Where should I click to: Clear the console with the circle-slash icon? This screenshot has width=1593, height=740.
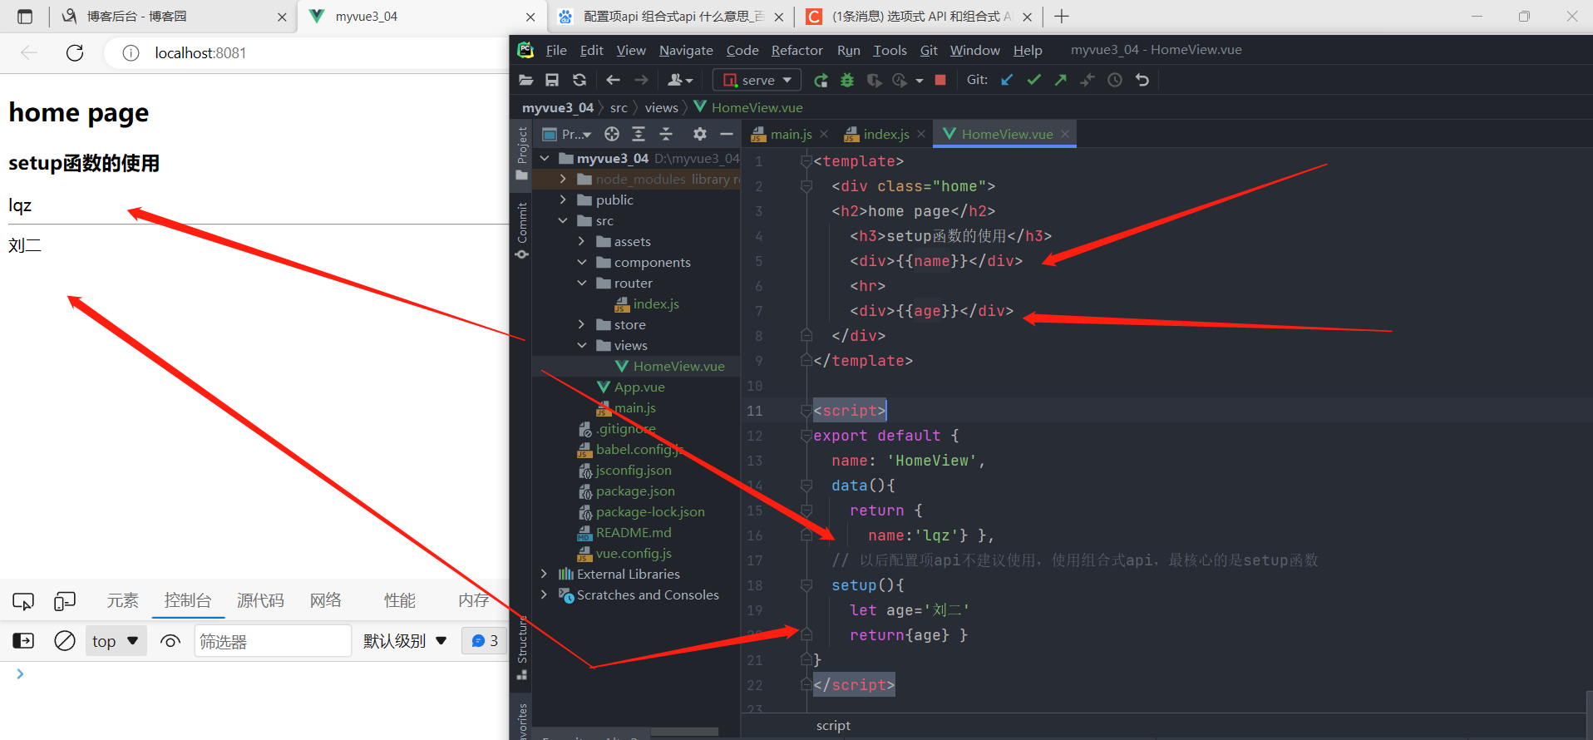(65, 641)
